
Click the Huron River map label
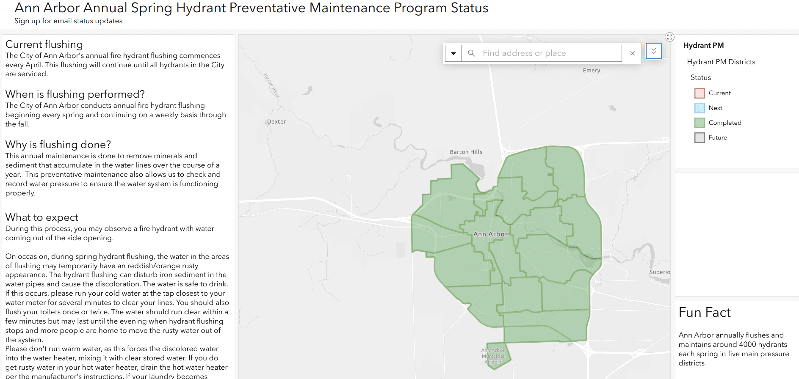(271, 85)
